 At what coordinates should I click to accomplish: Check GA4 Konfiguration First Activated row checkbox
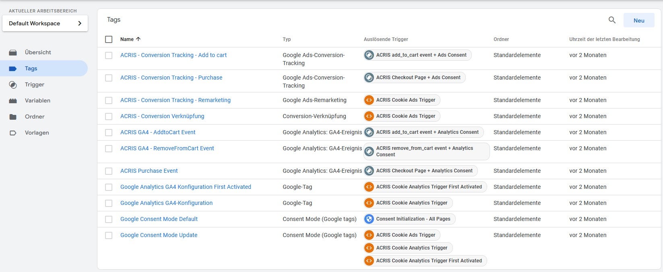point(109,187)
